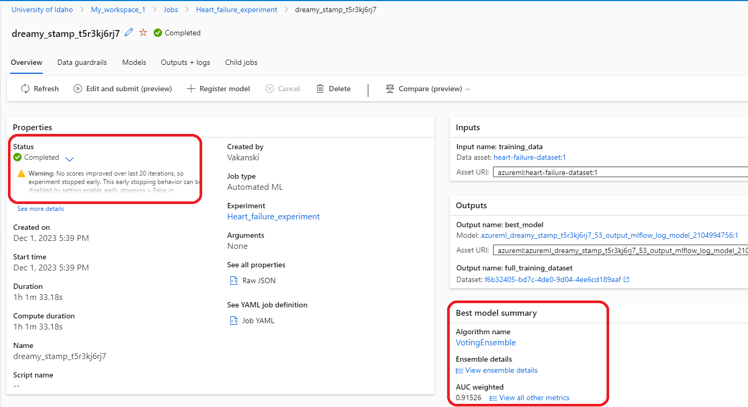The image size is (748, 407).
Task: Open full_training_dataset in new window icon
Action: pyautogui.click(x=627, y=279)
